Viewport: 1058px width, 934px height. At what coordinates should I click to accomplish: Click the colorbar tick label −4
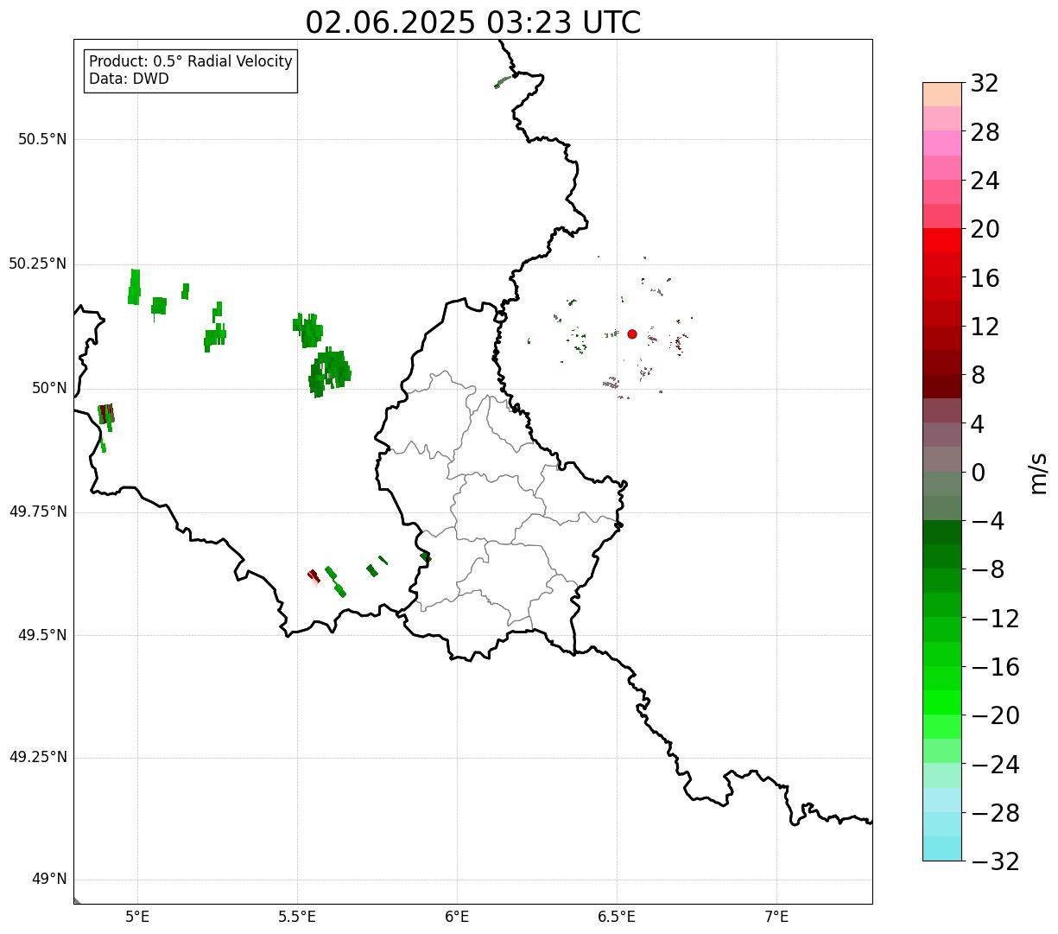coord(985,522)
